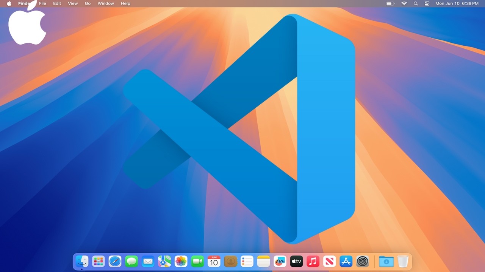Open the Messages app in Dock
The width and height of the screenshot is (485, 272).
(131, 261)
